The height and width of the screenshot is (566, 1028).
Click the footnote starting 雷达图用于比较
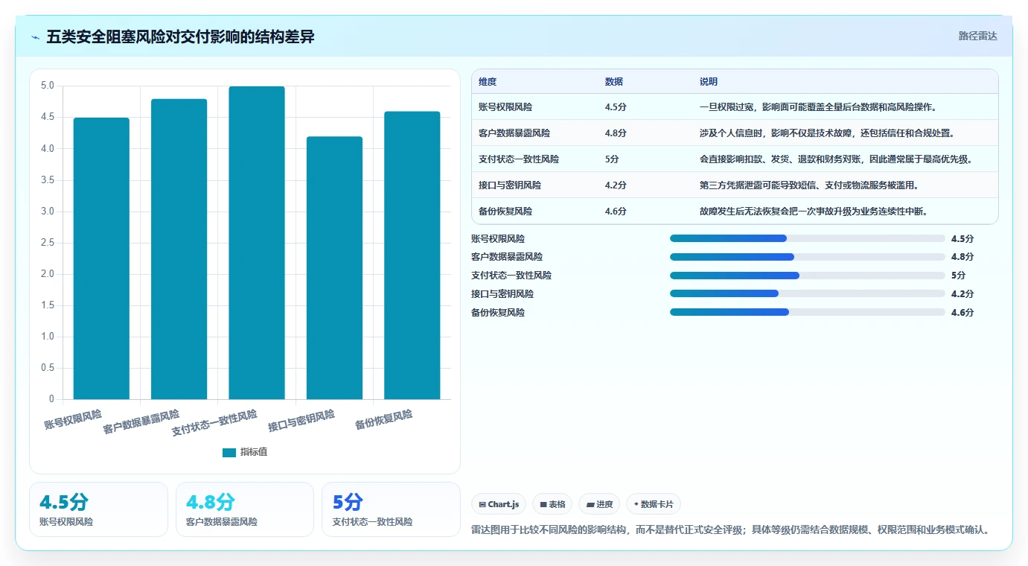point(731,530)
